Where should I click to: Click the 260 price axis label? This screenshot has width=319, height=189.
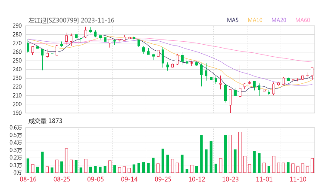(17, 52)
